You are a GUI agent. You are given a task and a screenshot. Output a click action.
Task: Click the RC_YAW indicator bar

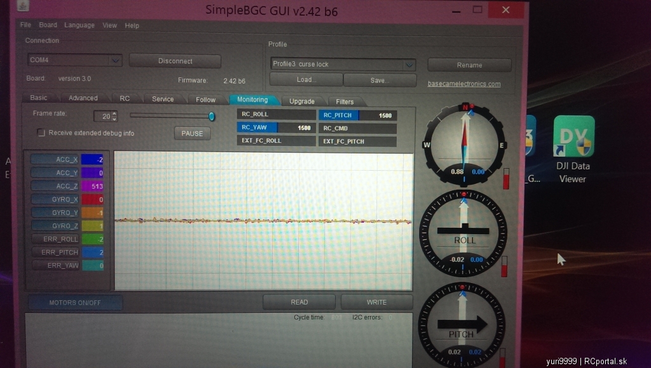pos(276,128)
